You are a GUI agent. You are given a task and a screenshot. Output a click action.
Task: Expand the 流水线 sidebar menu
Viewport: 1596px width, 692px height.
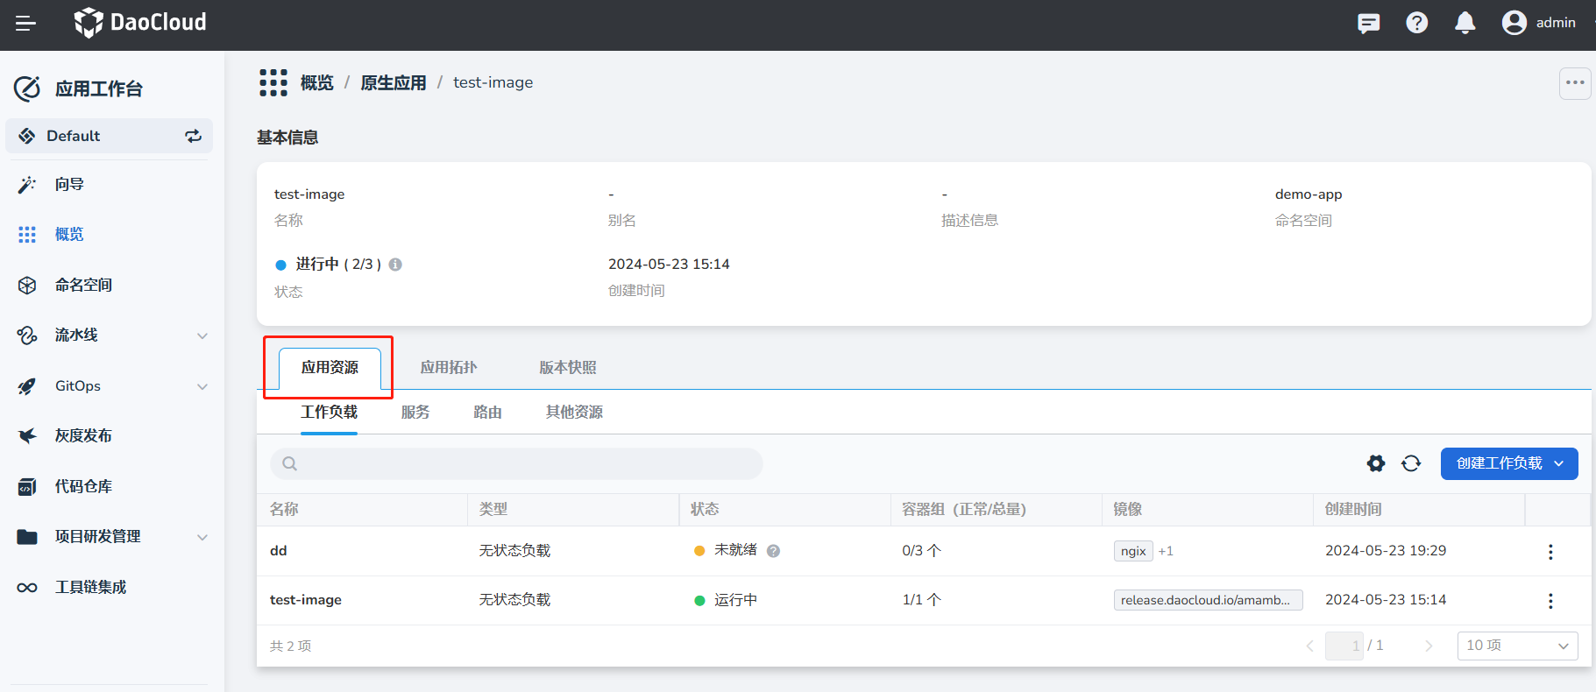(202, 335)
